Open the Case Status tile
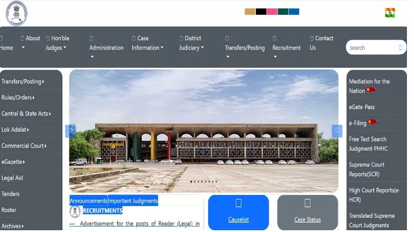 coord(308,213)
